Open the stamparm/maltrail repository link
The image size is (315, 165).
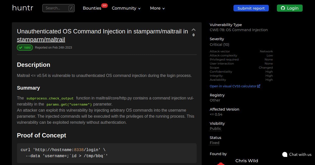pyautogui.click(x=41, y=39)
